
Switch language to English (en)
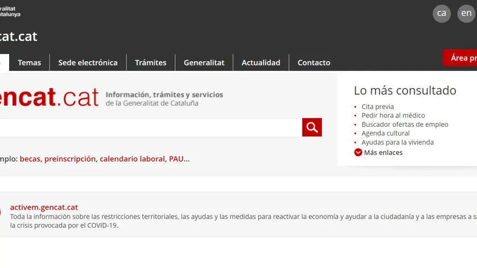[466, 13]
